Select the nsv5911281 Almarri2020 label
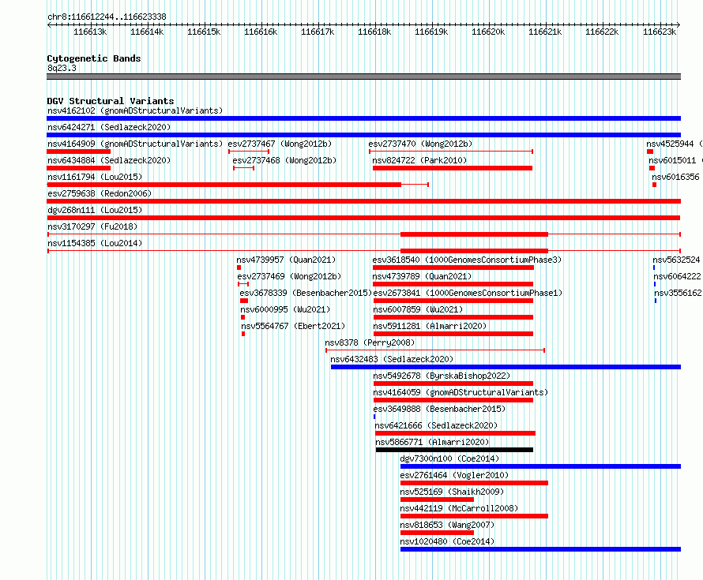The width and height of the screenshot is (703, 580). (430, 326)
